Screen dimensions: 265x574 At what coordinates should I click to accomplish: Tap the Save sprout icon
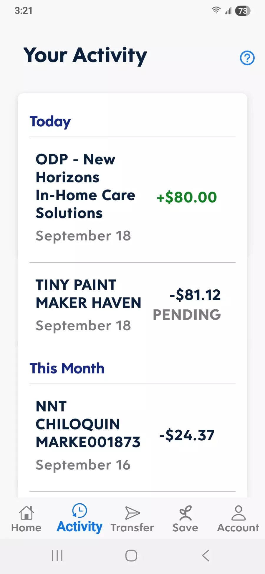(185, 513)
